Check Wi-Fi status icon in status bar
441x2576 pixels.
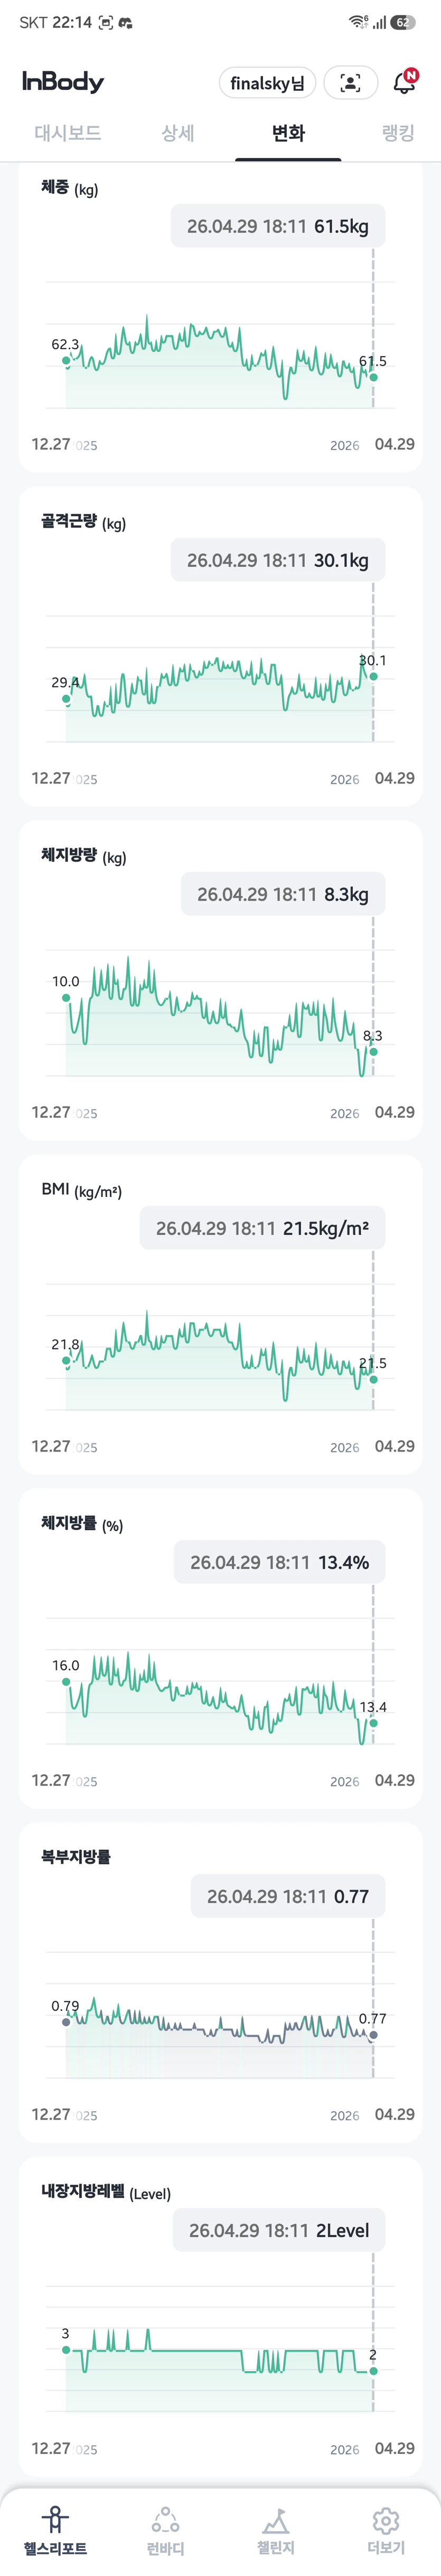tap(357, 22)
